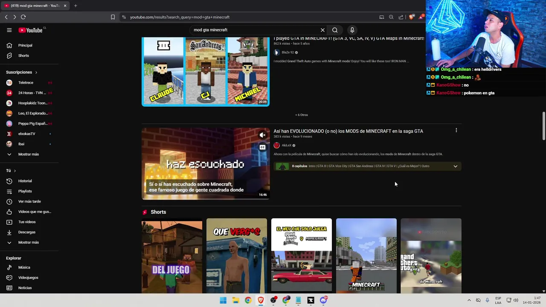546x307 pixels.
Task: Bookmark this page in Brave
Action: (113, 17)
